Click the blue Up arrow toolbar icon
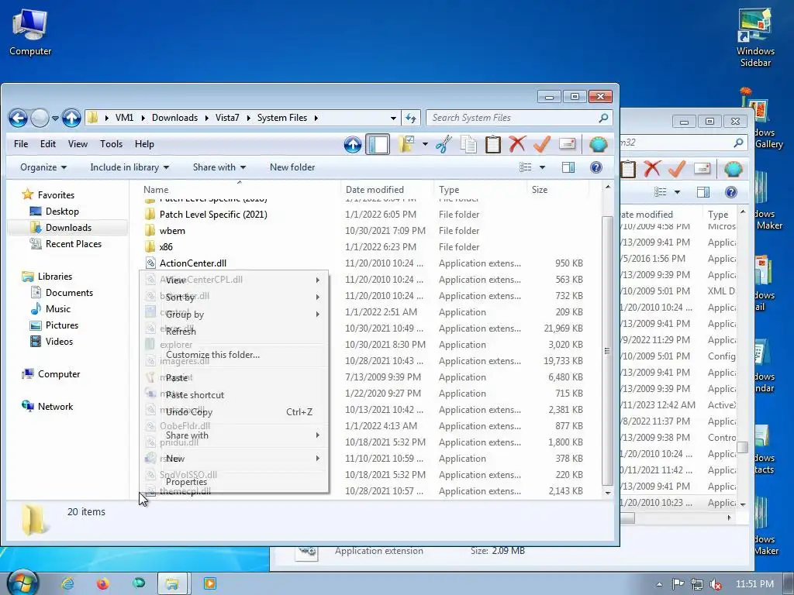 (x=353, y=145)
